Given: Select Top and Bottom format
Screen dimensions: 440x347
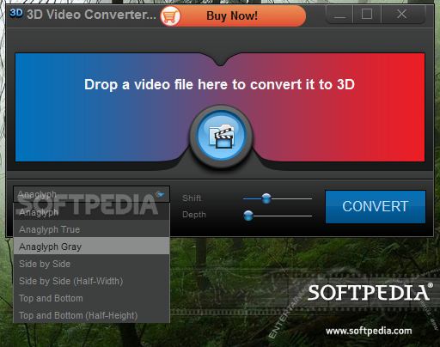Looking at the screenshot, I should pos(91,298).
